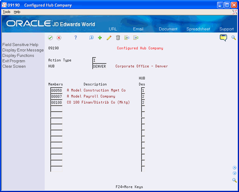Click the JD Edwards logo in the menu bar
Image resolution: width=239 pixels, height=192 pixels.
235,12
